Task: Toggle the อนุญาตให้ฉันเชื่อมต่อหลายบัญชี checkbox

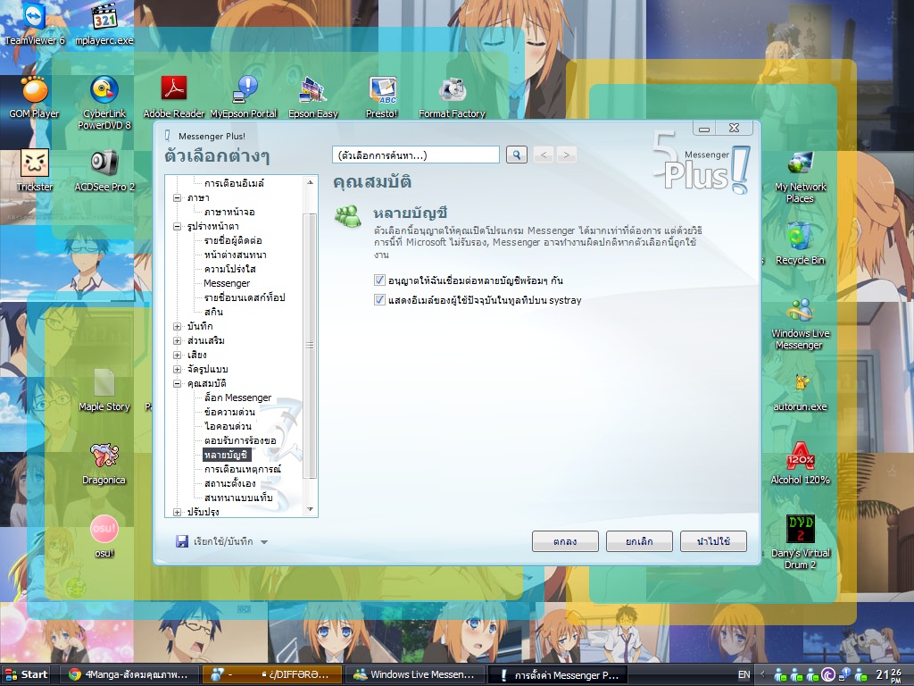Action: point(379,280)
